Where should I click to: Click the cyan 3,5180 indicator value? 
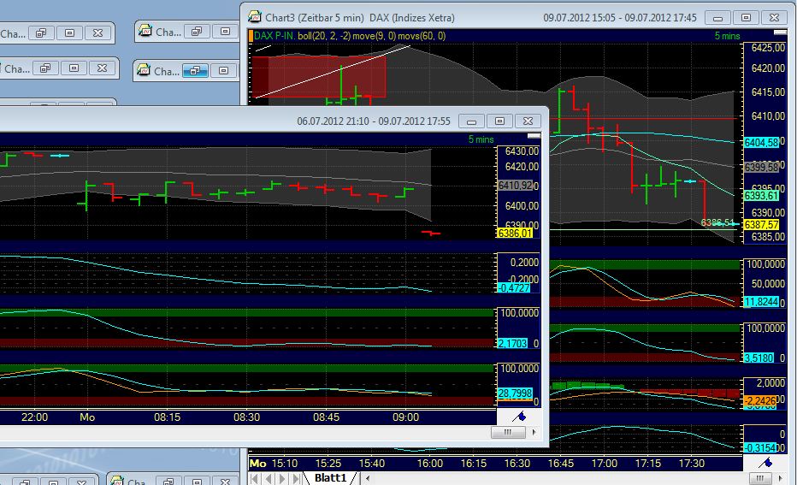pos(759,358)
